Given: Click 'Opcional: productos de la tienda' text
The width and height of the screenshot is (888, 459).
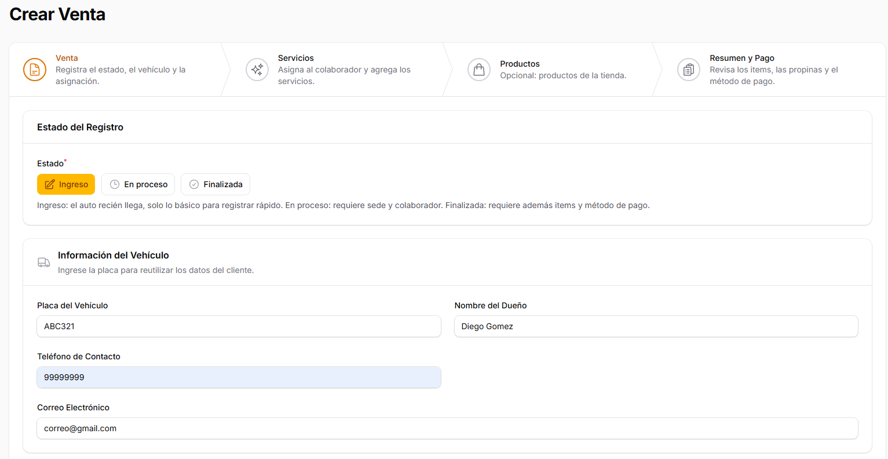Looking at the screenshot, I should click(563, 75).
